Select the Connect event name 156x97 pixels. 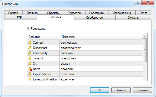coord(38,43)
